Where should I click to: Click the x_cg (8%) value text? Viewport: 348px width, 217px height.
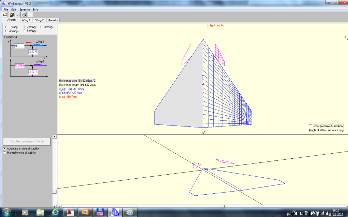pyautogui.click(x=71, y=93)
